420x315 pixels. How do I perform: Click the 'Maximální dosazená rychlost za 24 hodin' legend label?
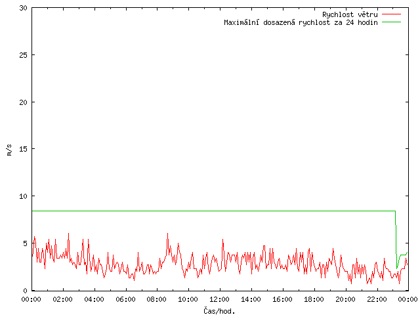point(301,22)
